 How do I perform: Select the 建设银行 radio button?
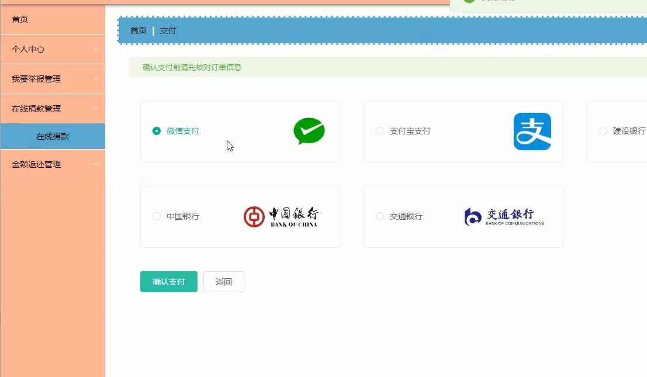(x=603, y=131)
